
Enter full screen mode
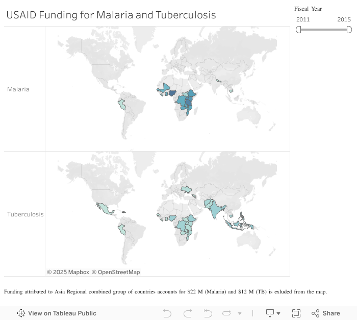tap(296, 313)
